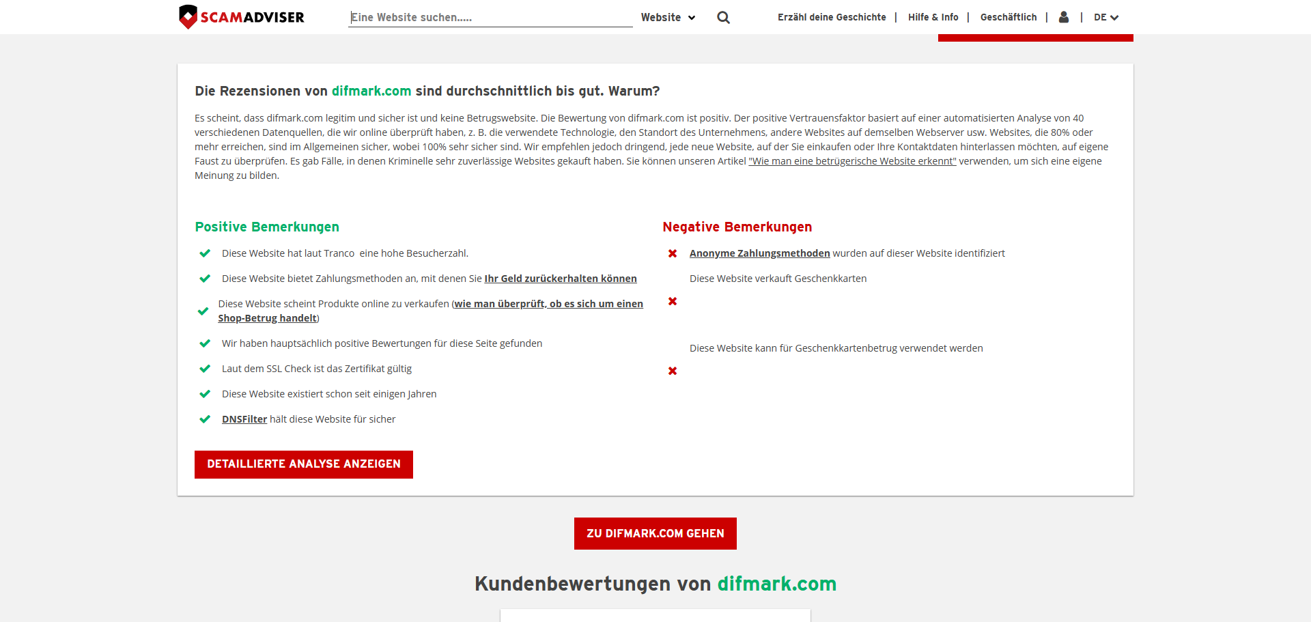Image resolution: width=1311 pixels, height=622 pixels.
Task: Open the Erzähl deine Geschichte menu item
Action: (831, 18)
